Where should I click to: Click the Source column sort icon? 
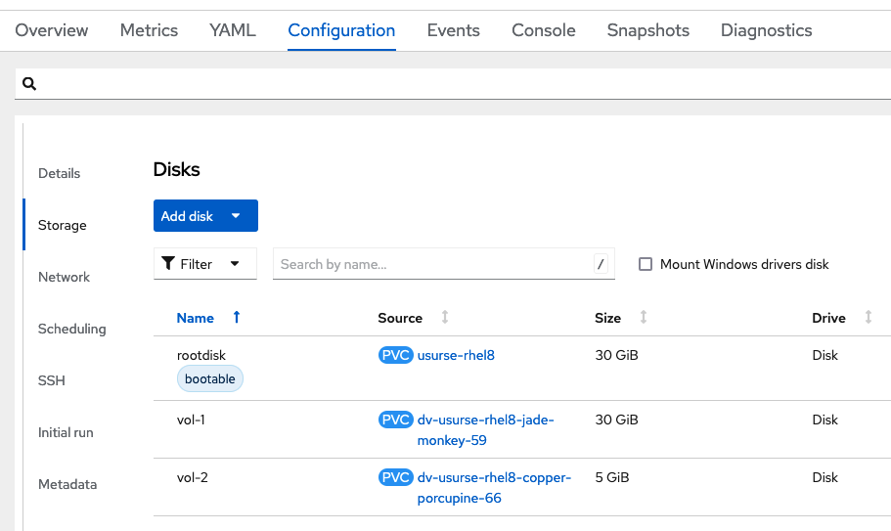point(445,318)
